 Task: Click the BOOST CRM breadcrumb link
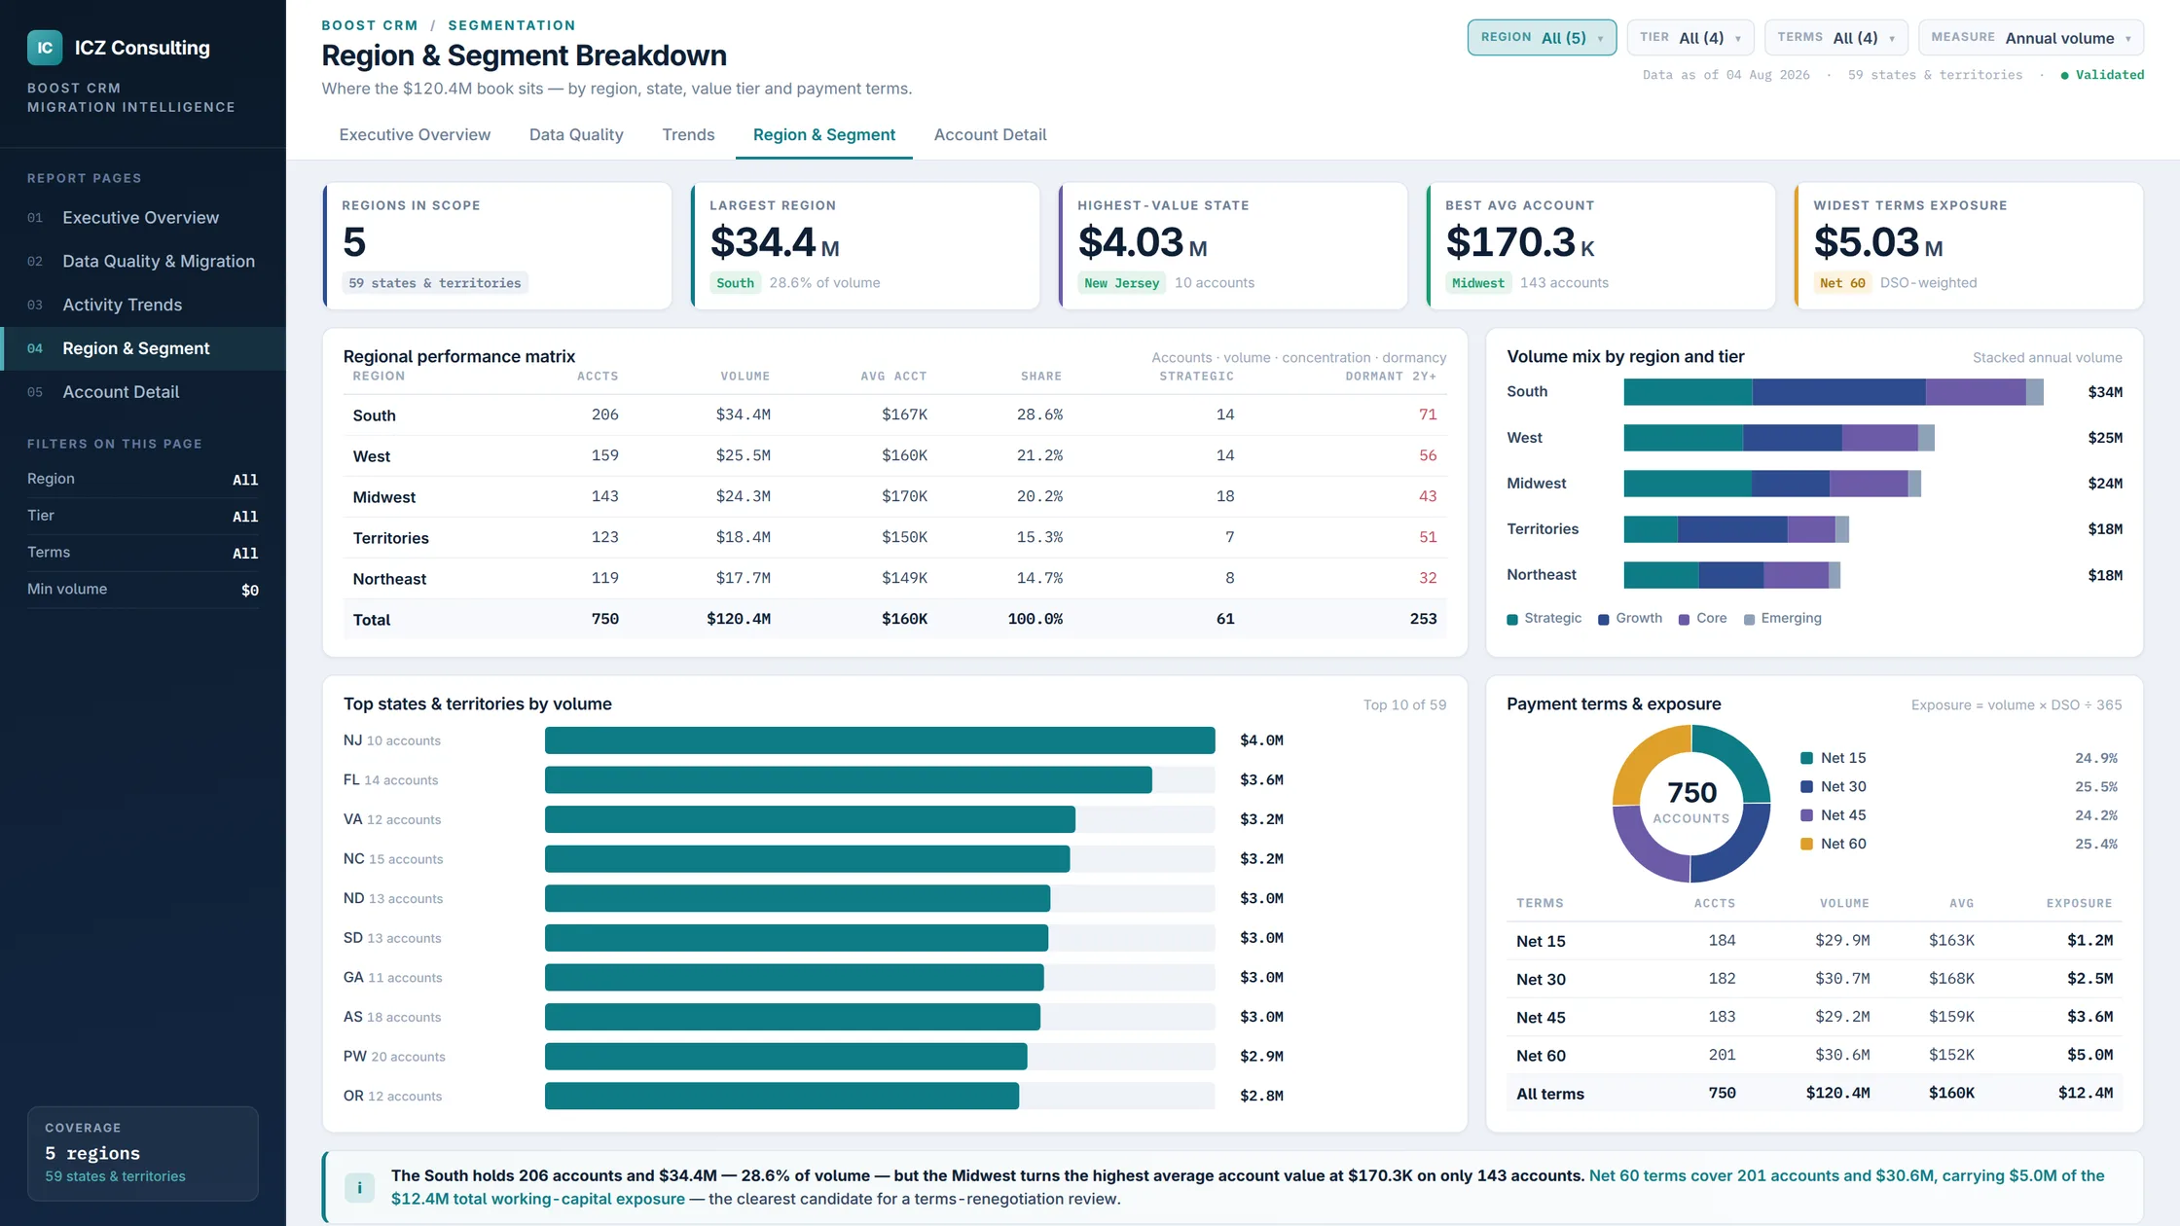pos(370,25)
